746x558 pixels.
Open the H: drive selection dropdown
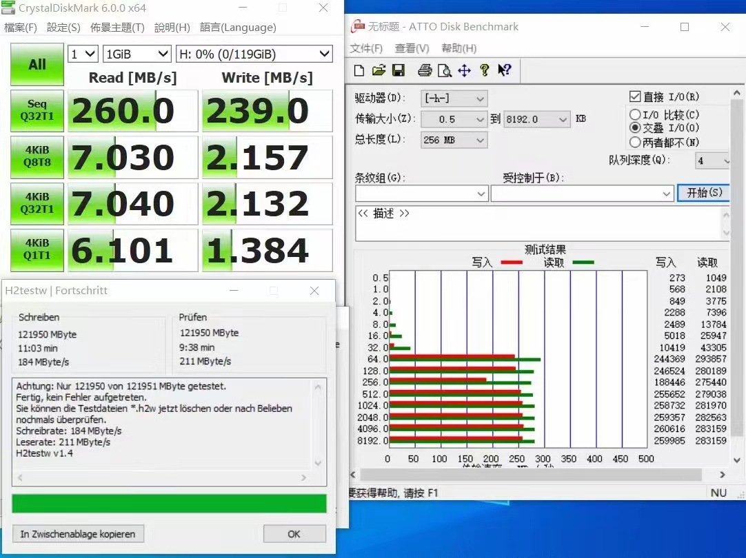pos(254,54)
